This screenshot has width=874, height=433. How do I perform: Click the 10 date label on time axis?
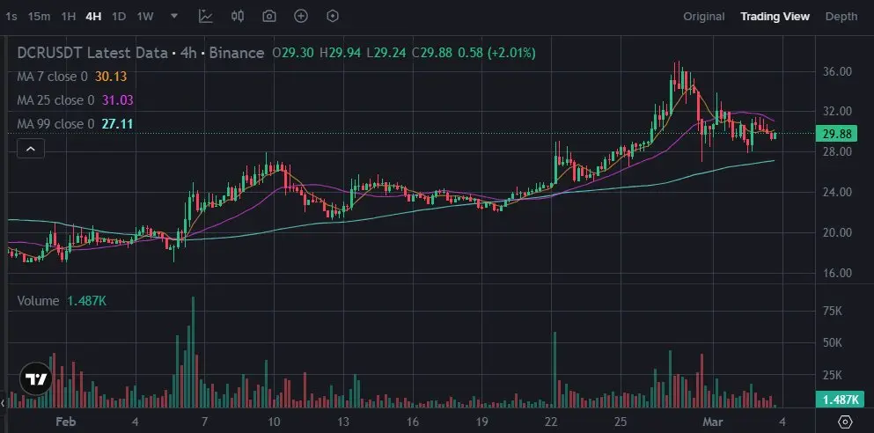[274, 422]
